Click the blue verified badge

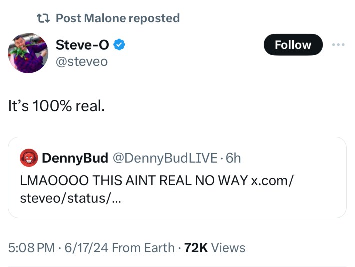point(119,45)
